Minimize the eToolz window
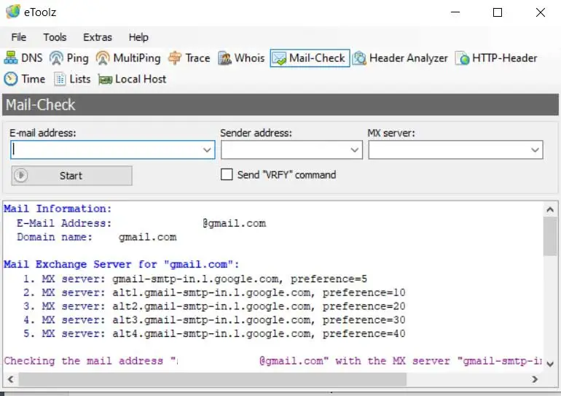This screenshot has height=396, width=561. tap(455, 12)
